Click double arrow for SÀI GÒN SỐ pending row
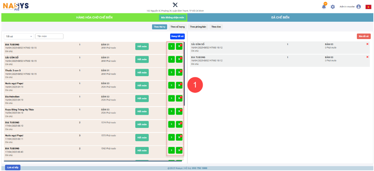 click(179, 59)
